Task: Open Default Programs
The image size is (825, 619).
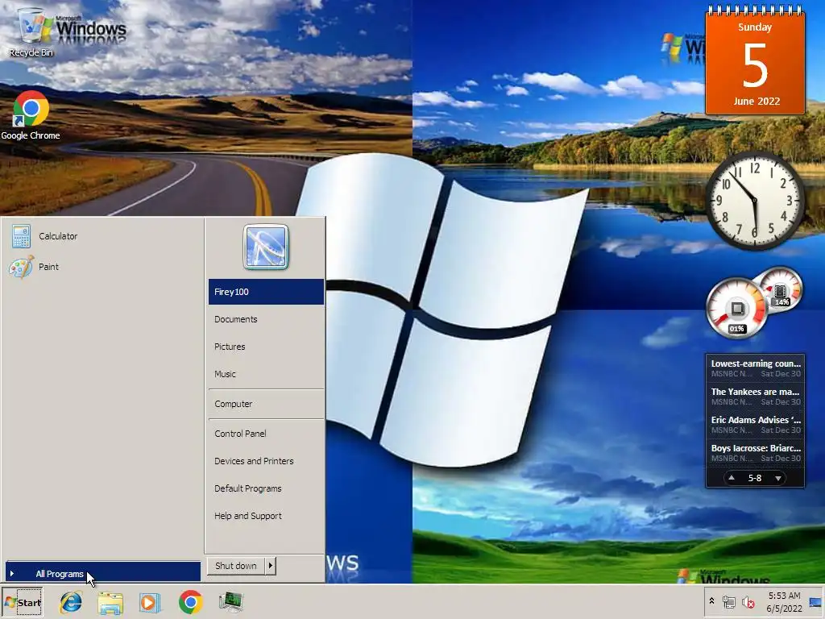Action: (266, 488)
